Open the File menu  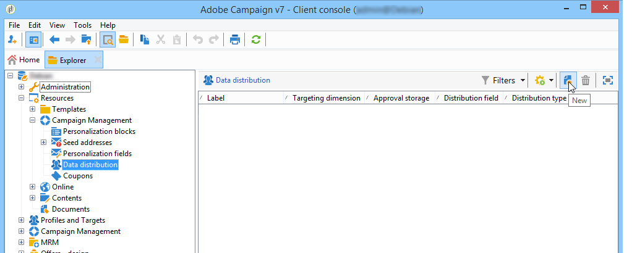pyautogui.click(x=14, y=25)
